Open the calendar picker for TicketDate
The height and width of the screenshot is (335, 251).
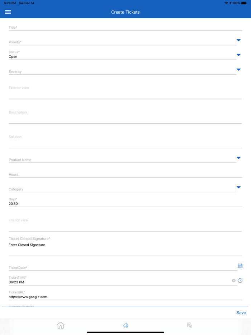240,265
